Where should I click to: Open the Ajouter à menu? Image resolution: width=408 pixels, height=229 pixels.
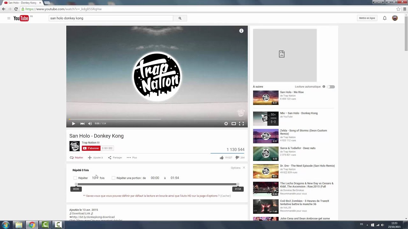click(95, 157)
